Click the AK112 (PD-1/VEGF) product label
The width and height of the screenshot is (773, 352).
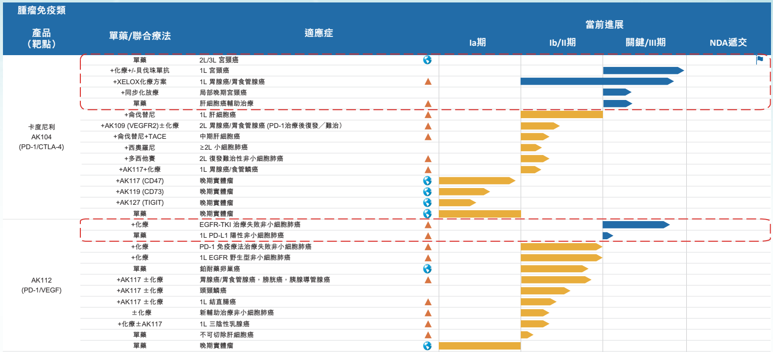(41, 285)
